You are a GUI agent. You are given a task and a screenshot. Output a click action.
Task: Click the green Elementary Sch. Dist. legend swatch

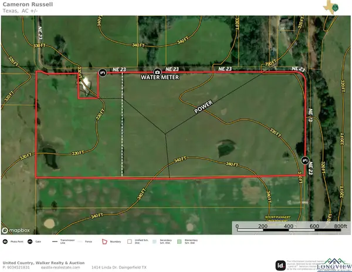[x=179, y=241]
